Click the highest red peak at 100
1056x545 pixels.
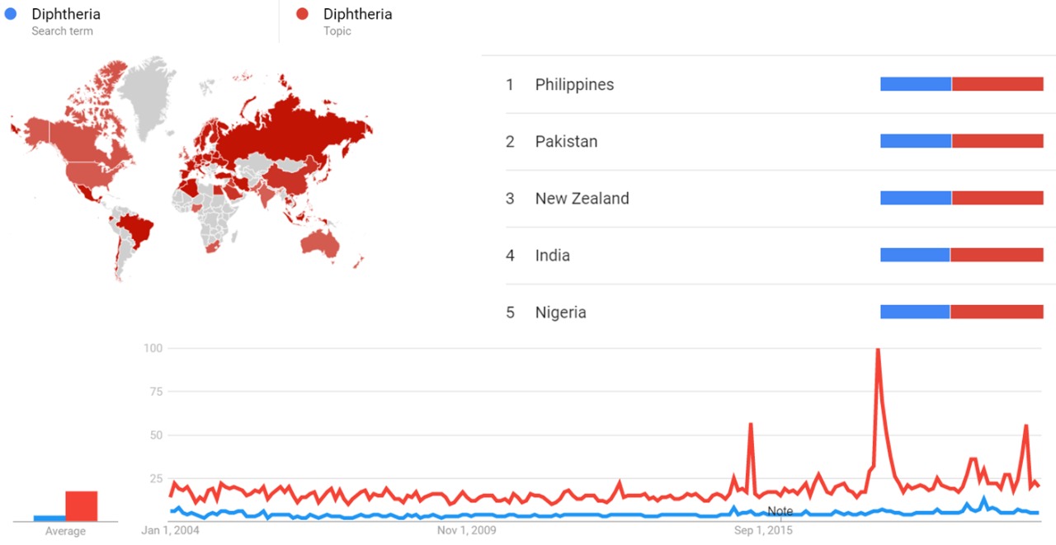(x=877, y=350)
